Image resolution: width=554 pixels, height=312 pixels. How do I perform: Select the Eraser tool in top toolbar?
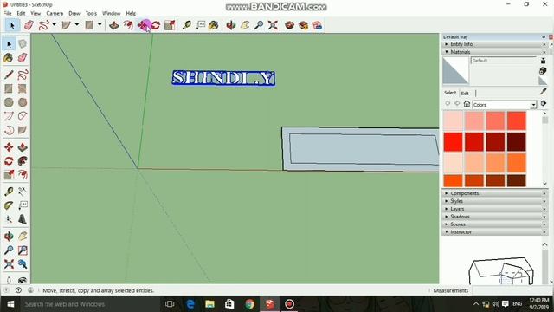29,25
